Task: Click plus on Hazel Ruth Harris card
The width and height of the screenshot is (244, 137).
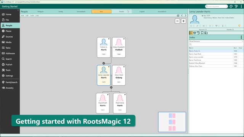Action: tap(108, 95)
